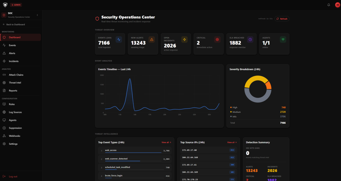Click the Agents monitor icon
This screenshot has height=181, width=341.
(x=4, y=120)
